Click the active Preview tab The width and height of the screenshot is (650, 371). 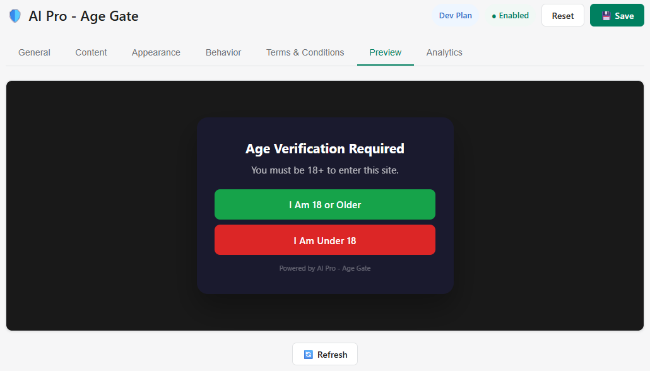coord(385,52)
